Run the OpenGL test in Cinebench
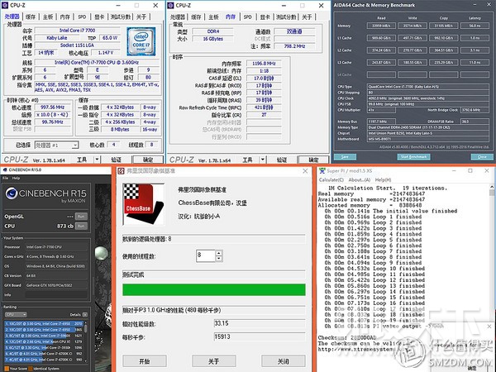The width and height of the screenshot is (496, 372). click(x=81, y=217)
